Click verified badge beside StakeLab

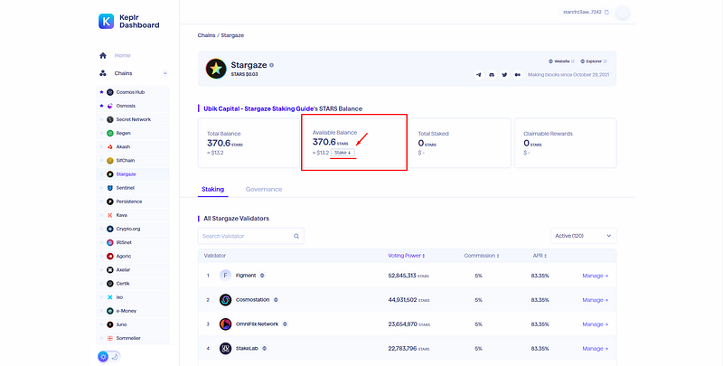pyautogui.click(x=264, y=349)
